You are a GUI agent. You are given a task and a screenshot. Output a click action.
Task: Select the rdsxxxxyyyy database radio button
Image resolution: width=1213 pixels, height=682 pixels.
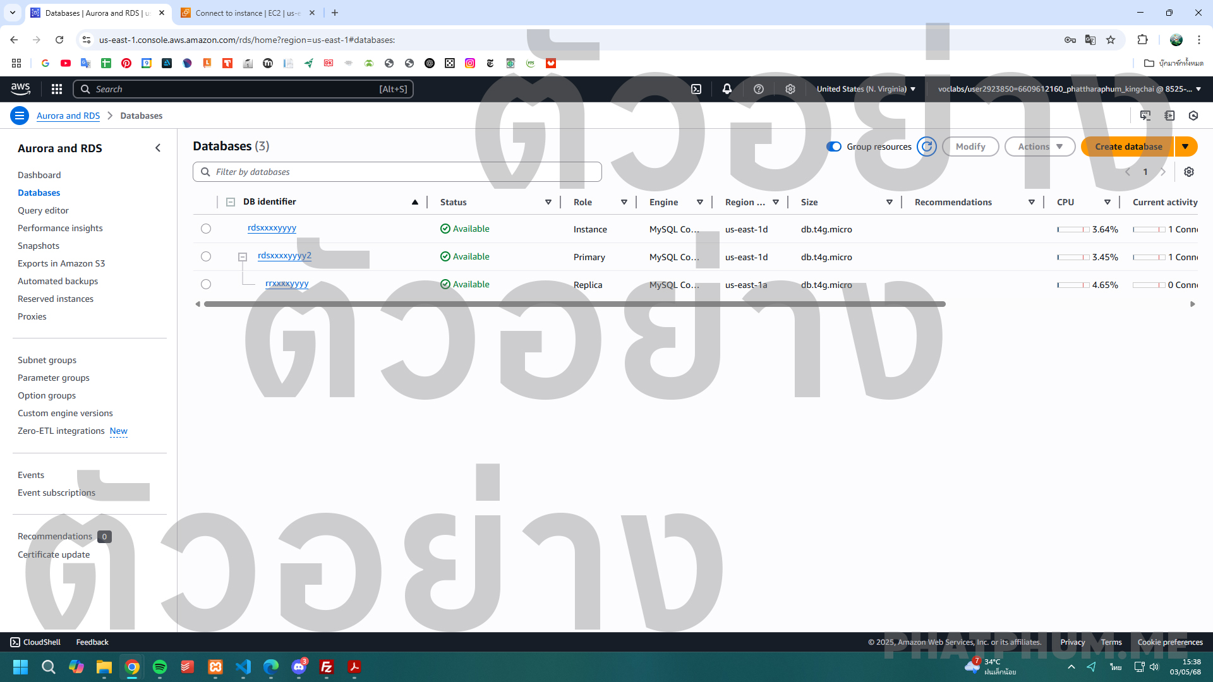(206, 229)
